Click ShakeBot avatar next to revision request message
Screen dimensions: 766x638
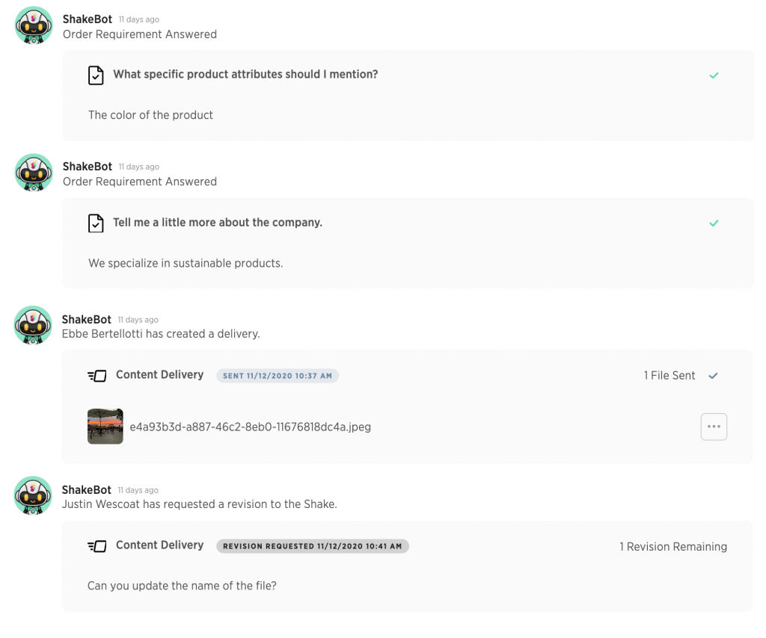coord(34,495)
